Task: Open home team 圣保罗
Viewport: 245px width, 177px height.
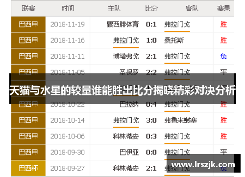Action: (x=129, y=72)
